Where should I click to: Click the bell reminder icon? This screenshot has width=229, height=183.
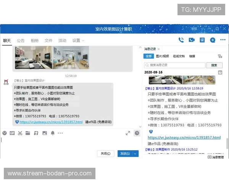[x=53, y=133]
